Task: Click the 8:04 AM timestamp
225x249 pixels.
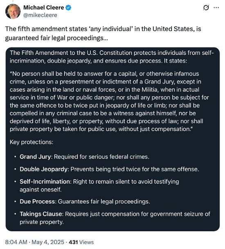Action: (16, 242)
